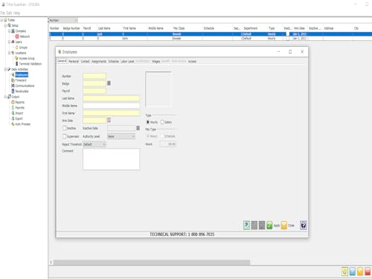Click the green Apply checkmark icon
The width and height of the screenshot is (372, 279).
269,225
